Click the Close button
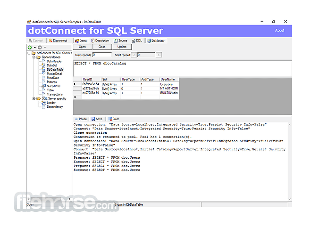 [102, 47]
